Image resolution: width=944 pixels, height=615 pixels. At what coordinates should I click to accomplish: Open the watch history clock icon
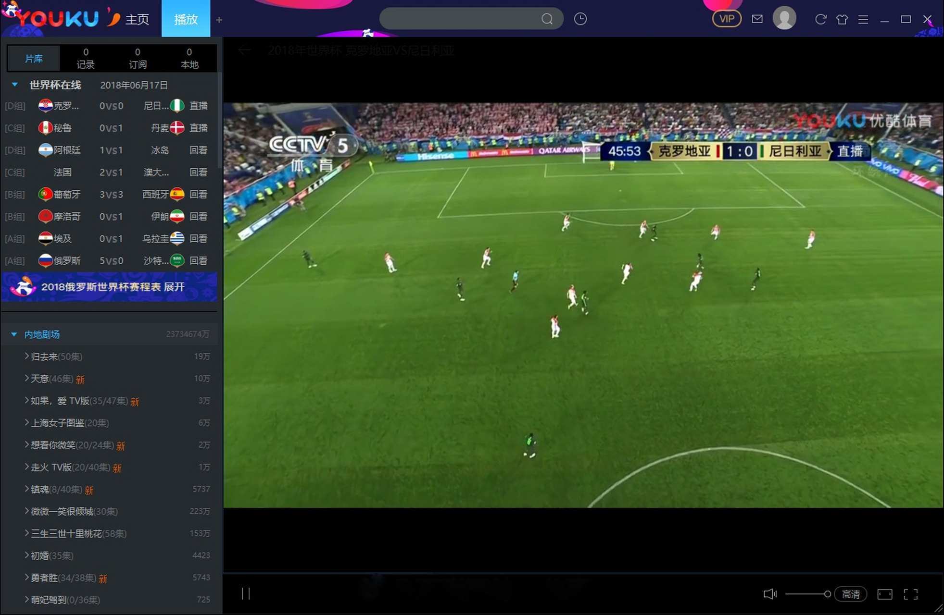[580, 19]
